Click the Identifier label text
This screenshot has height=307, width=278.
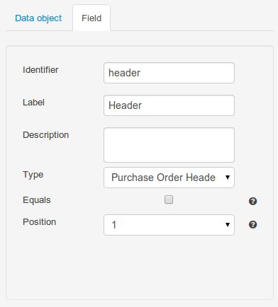[x=40, y=70]
